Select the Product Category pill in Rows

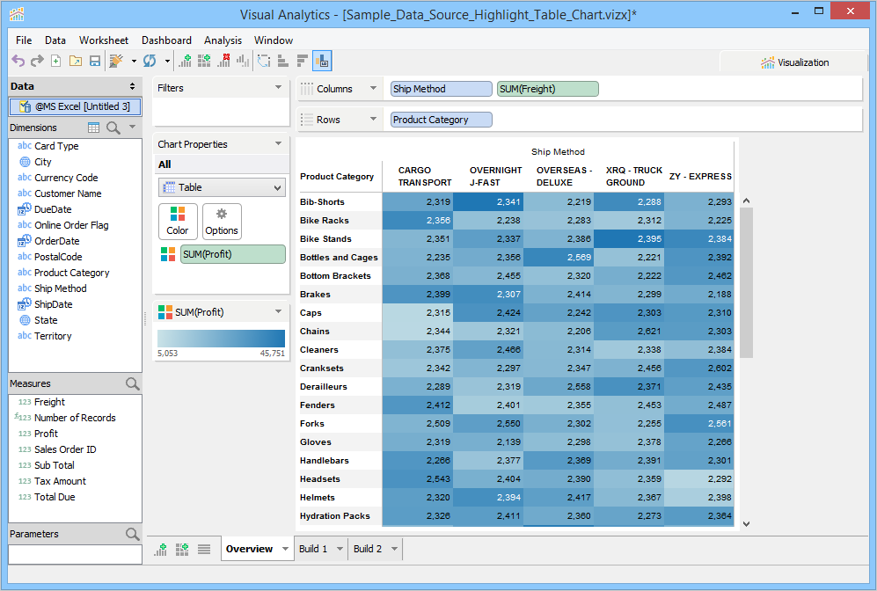coord(441,120)
